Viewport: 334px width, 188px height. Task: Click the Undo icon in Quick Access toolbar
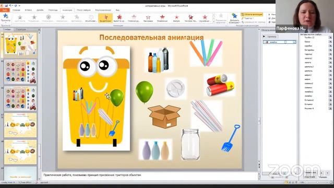click(10, 6)
